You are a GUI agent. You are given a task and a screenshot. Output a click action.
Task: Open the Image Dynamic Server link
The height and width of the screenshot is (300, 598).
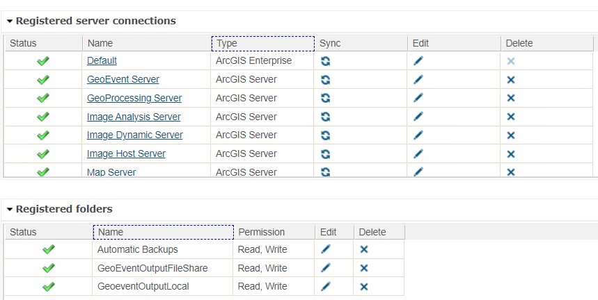[x=134, y=135]
